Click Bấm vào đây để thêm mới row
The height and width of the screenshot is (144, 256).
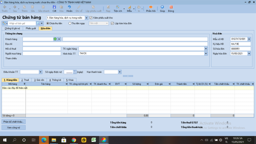128,88
